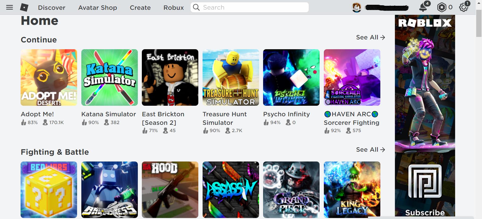482x219 pixels.
Task: Open the notifications bell
Action: [x=424, y=7]
